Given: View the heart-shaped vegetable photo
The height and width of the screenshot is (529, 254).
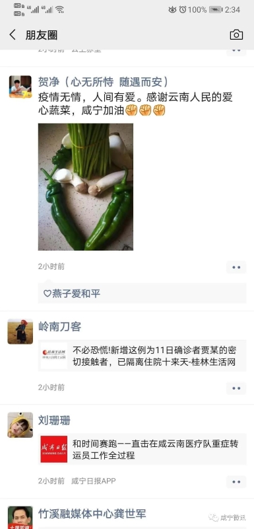Looking at the screenshot, I should click(86, 187).
